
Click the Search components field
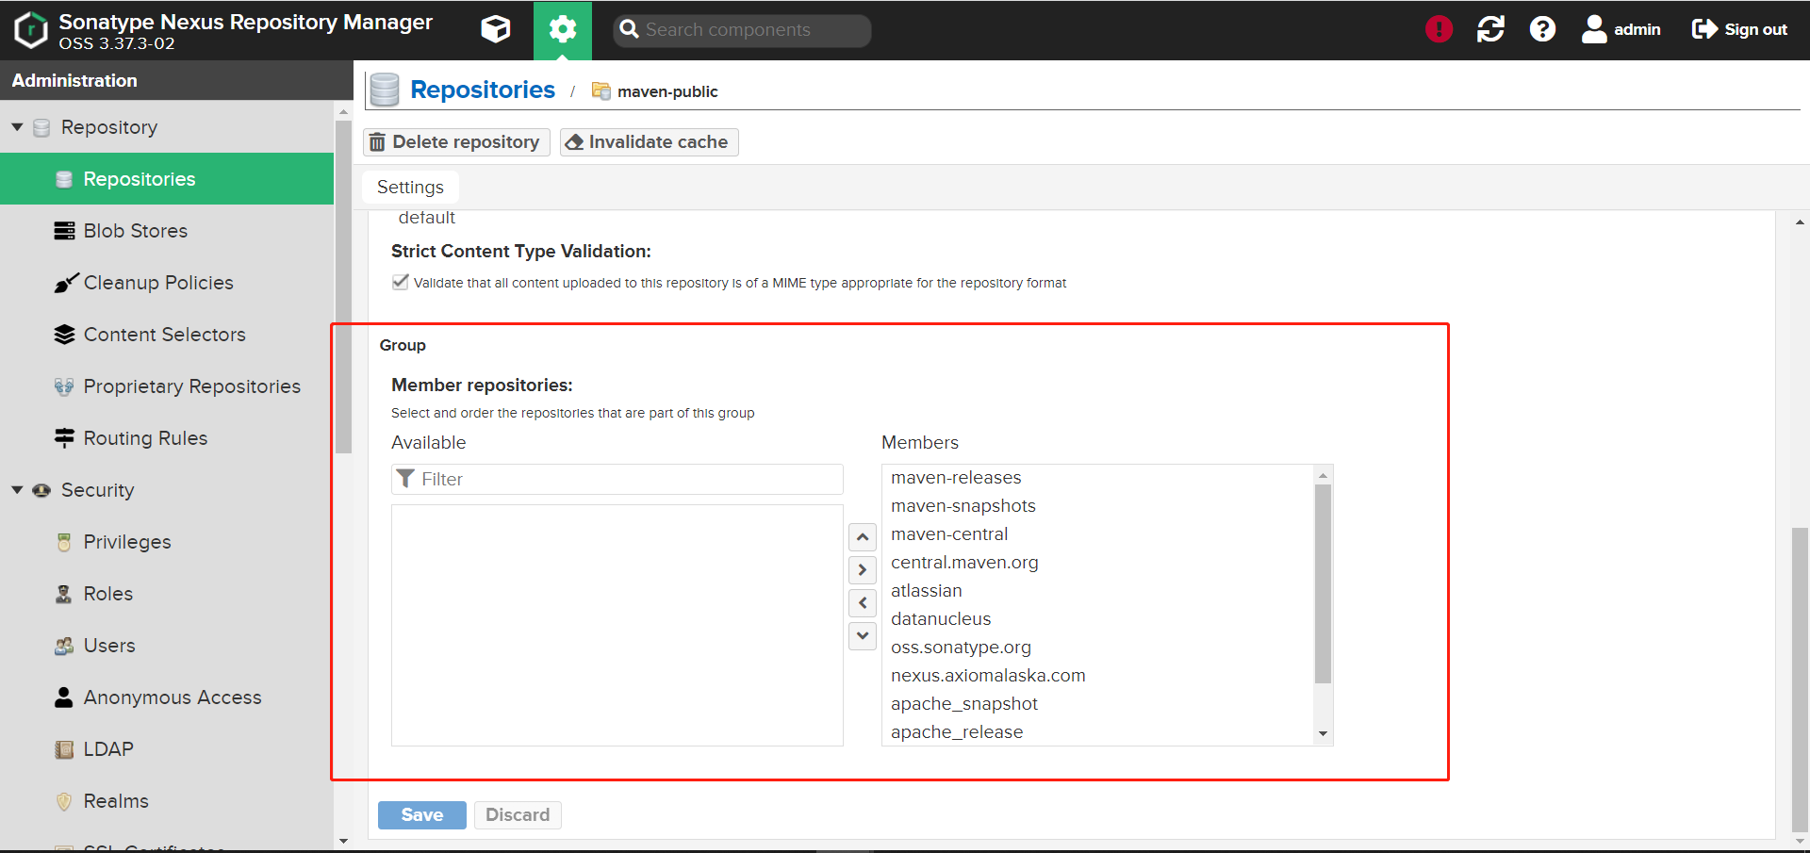pos(742,30)
